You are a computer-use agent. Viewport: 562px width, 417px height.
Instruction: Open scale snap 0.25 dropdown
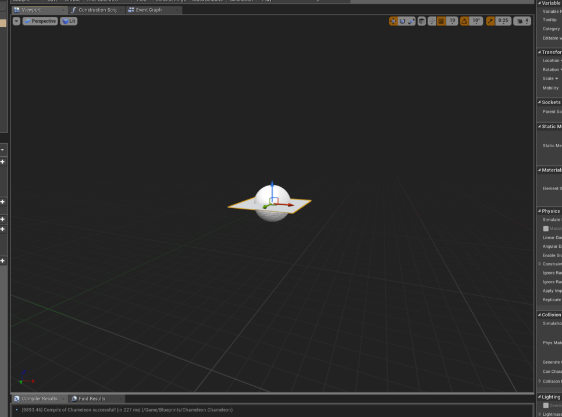pos(503,21)
